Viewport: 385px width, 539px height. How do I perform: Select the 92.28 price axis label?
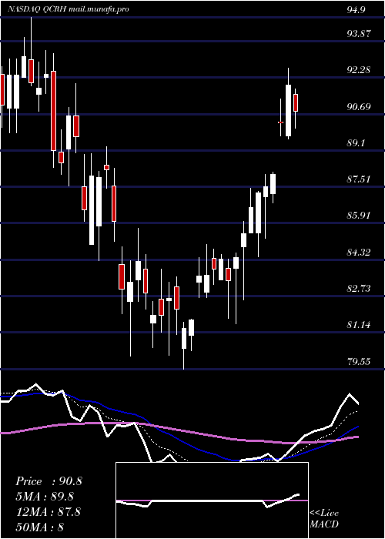point(360,70)
